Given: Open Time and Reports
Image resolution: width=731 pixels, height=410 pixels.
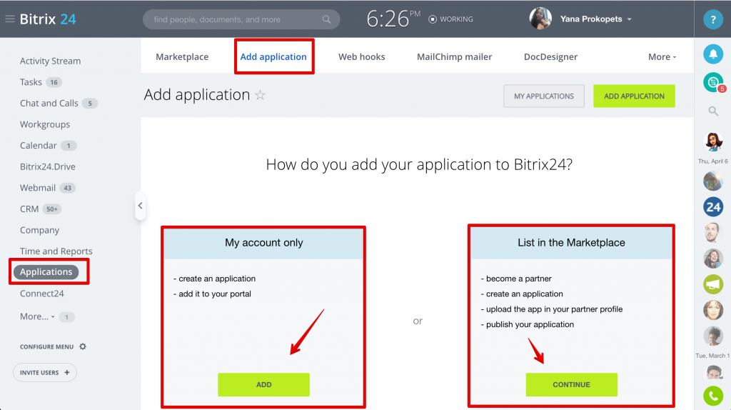Looking at the screenshot, I should 56,251.
